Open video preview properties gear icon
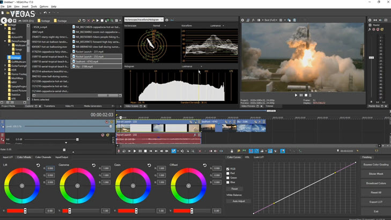The width and height of the screenshot is (391, 220). [x=242, y=20]
